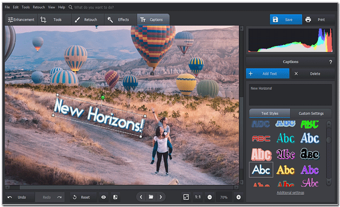Choose the pink cursive Abc text style
The width and height of the screenshot is (340, 207).
click(310, 183)
